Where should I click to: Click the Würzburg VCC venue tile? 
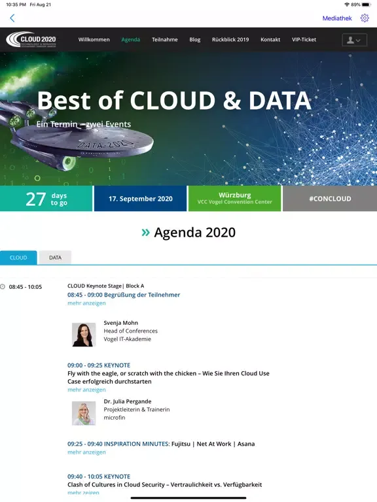click(235, 199)
